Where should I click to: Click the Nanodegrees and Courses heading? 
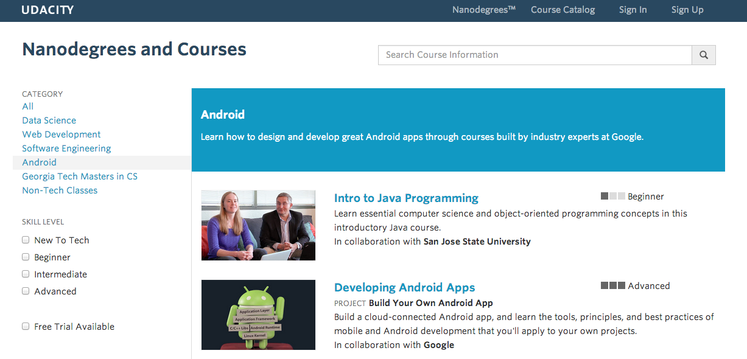[135, 49]
